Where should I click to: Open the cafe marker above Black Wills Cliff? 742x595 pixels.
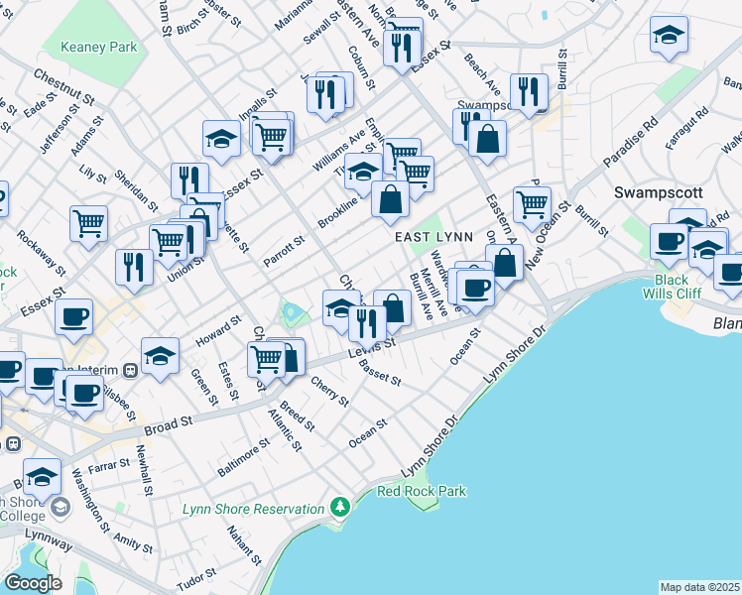click(669, 243)
